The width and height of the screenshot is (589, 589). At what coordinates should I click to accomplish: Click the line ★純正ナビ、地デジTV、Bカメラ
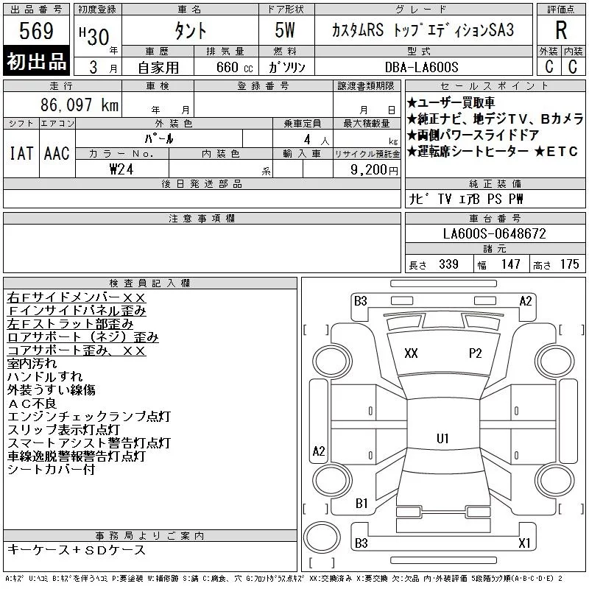(x=495, y=119)
